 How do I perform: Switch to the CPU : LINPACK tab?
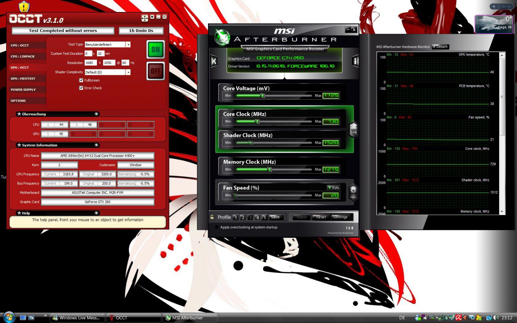[27, 56]
